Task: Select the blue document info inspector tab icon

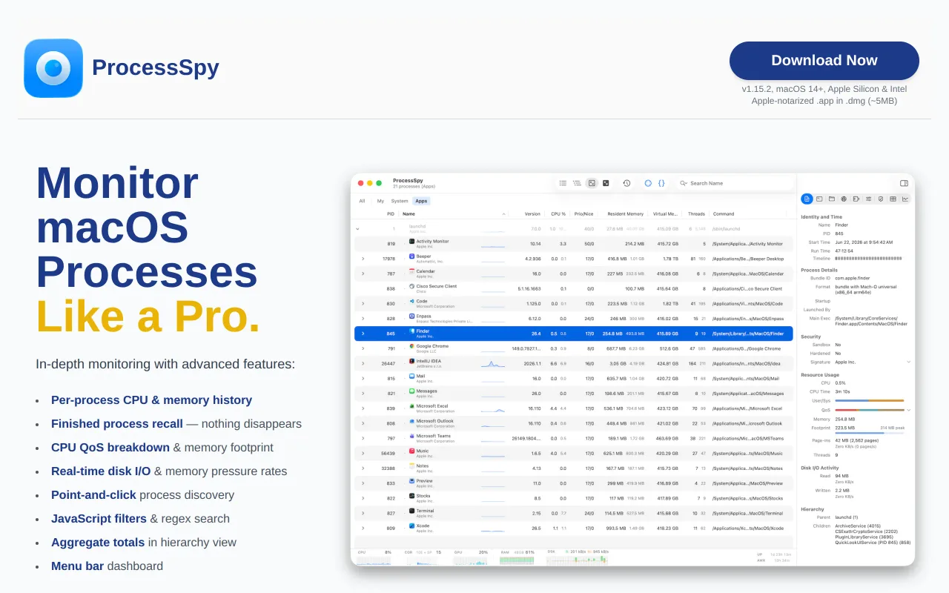Action: (x=807, y=199)
